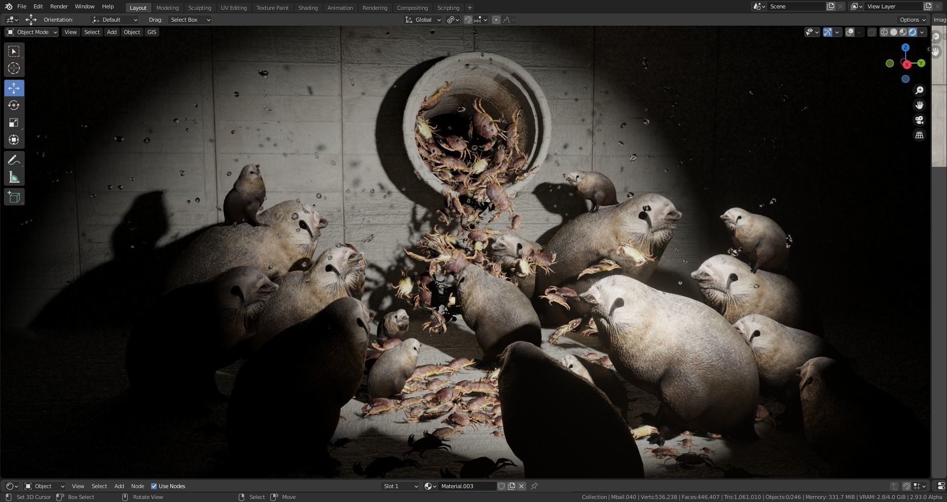Screen dimensions: 947x502
Task: Toggle viewport gizmos display button
Action: 828,32
